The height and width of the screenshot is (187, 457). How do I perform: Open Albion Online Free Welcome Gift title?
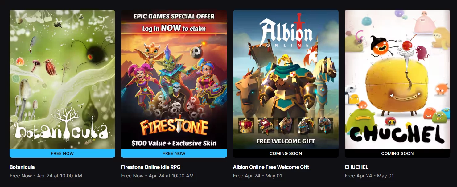271,167
